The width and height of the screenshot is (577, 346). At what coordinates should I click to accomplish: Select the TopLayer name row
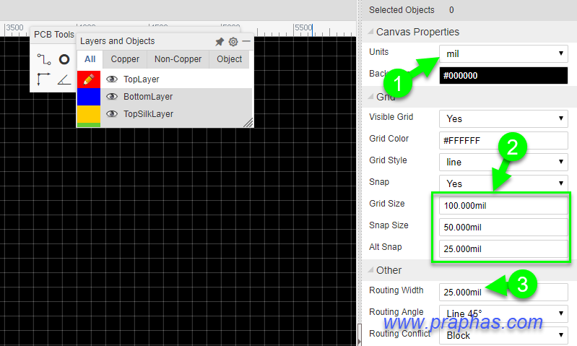(142, 79)
